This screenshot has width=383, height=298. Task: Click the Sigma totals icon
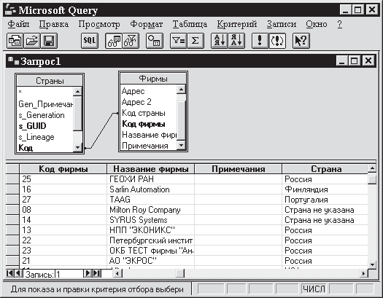coord(196,41)
